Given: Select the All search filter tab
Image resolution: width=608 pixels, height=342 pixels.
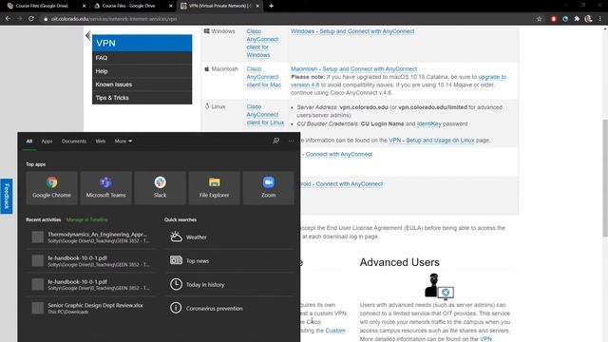Looking at the screenshot, I should (x=29, y=142).
